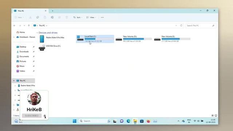Select Local Disk (C:) drive
The image size is (233, 131).
(x=95, y=39)
